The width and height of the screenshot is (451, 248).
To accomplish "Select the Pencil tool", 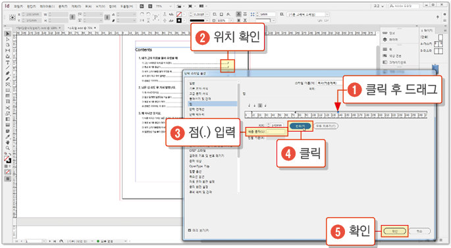I will (8, 79).
